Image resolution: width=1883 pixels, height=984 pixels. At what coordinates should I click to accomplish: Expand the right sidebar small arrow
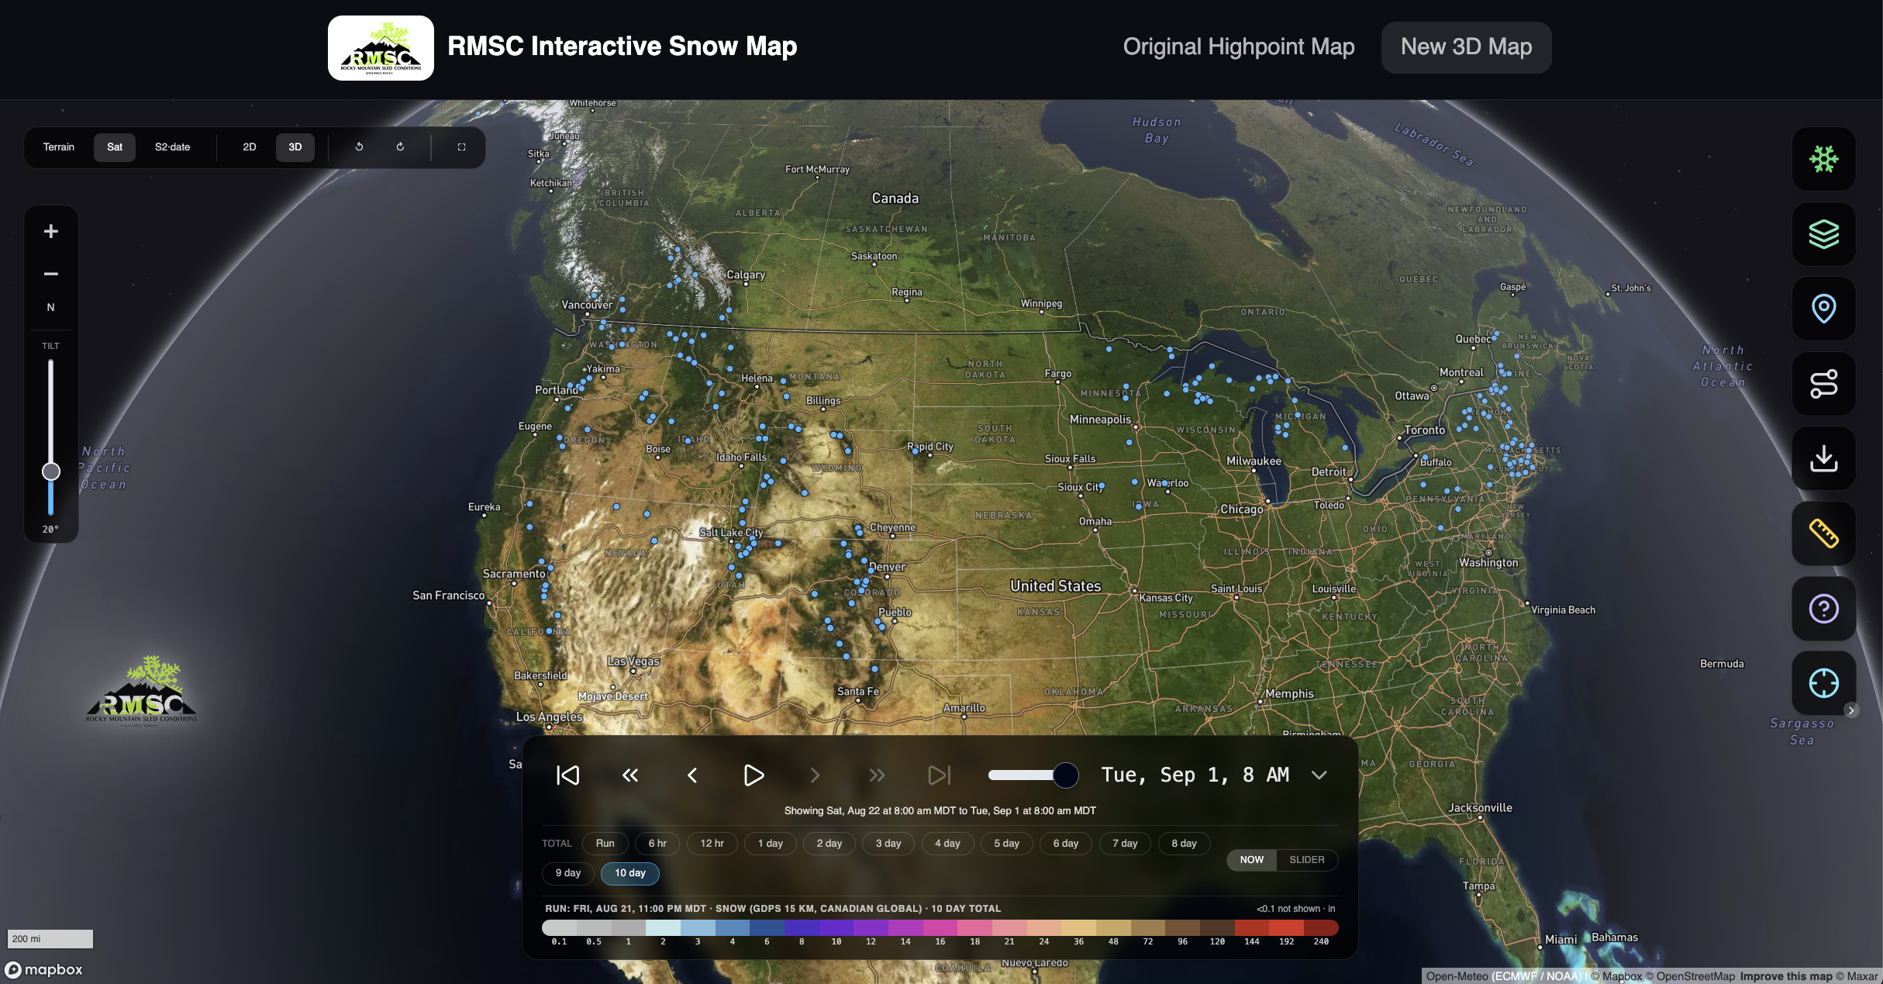[x=1851, y=710]
